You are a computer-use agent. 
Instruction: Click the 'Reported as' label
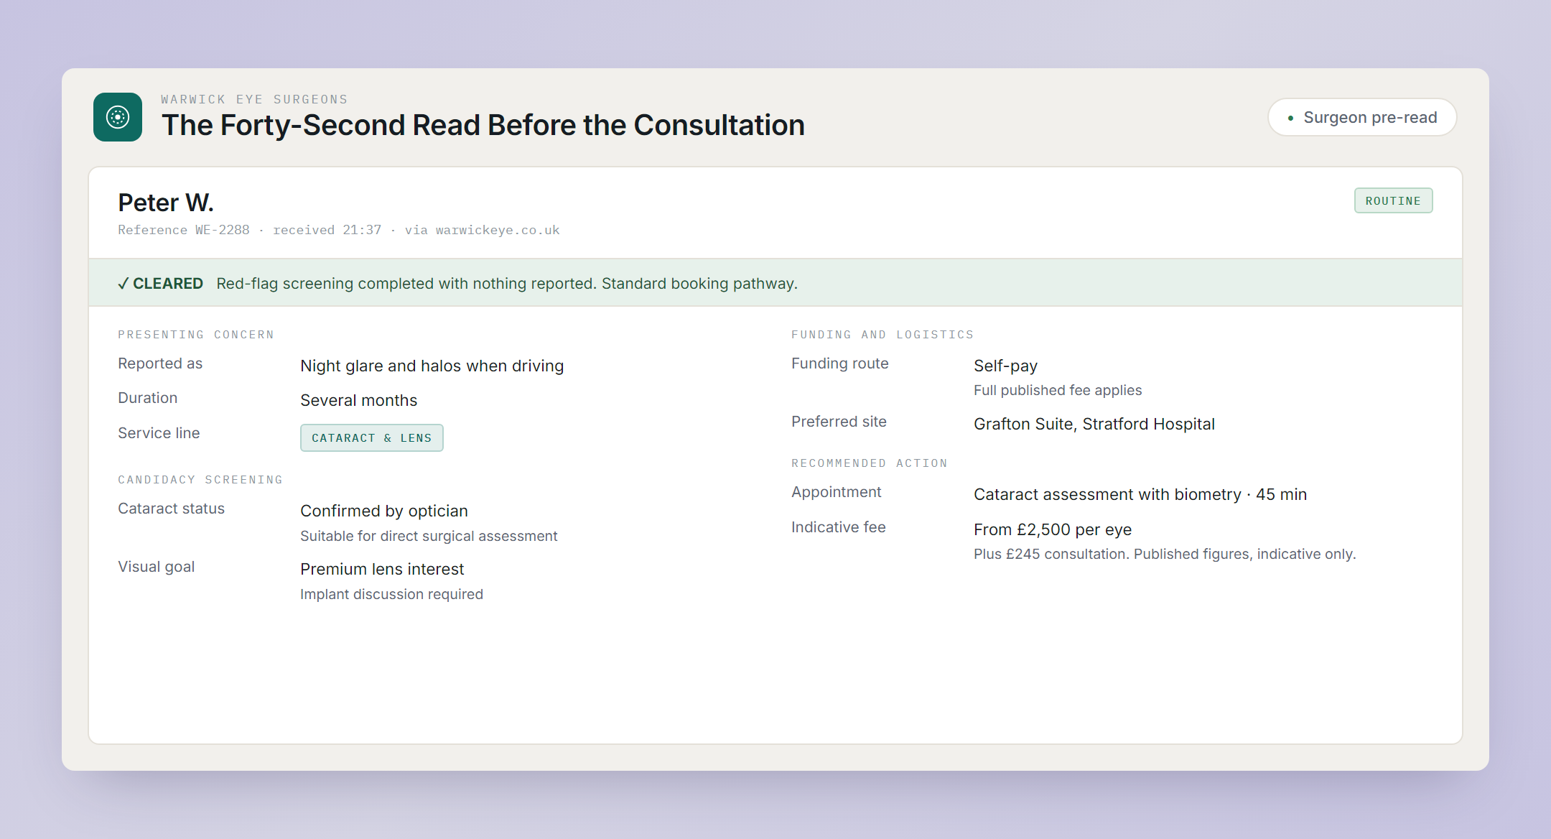click(x=160, y=363)
